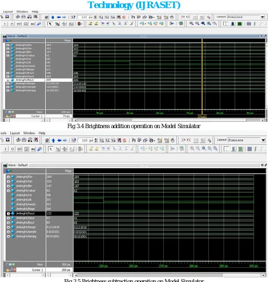The image size is (270, 282).
Task: Click the run length '100 ps' field in Fig 3.5 toolbar
Action: coord(86,141)
